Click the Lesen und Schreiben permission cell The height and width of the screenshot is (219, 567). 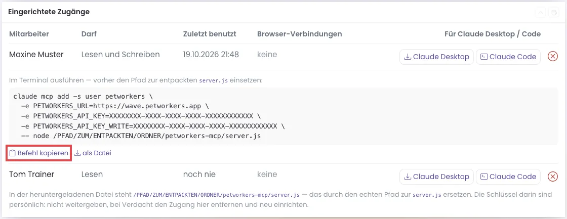(x=120, y=55)
